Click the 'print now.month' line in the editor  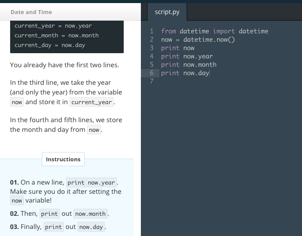point(188,65)
